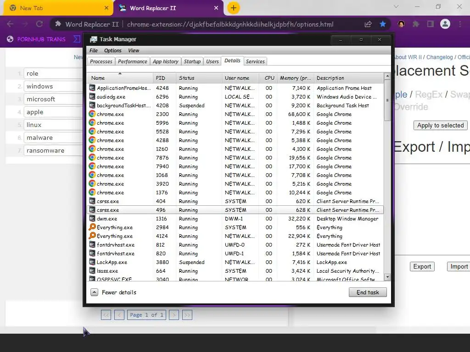Switch to the Processes tab
The image size is (470, 352).
click(101, 61)
